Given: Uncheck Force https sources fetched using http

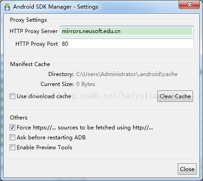Looking at the screenshot, I should pos(12,128).
